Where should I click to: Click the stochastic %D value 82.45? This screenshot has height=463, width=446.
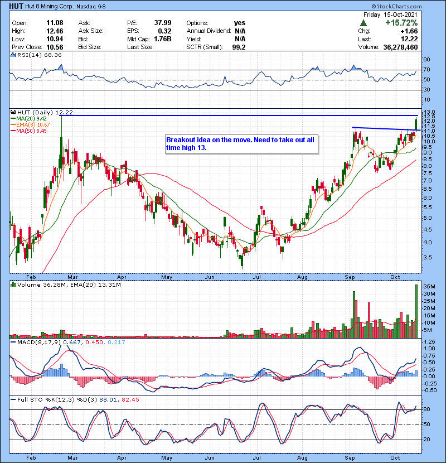click(x=130, y=399)
